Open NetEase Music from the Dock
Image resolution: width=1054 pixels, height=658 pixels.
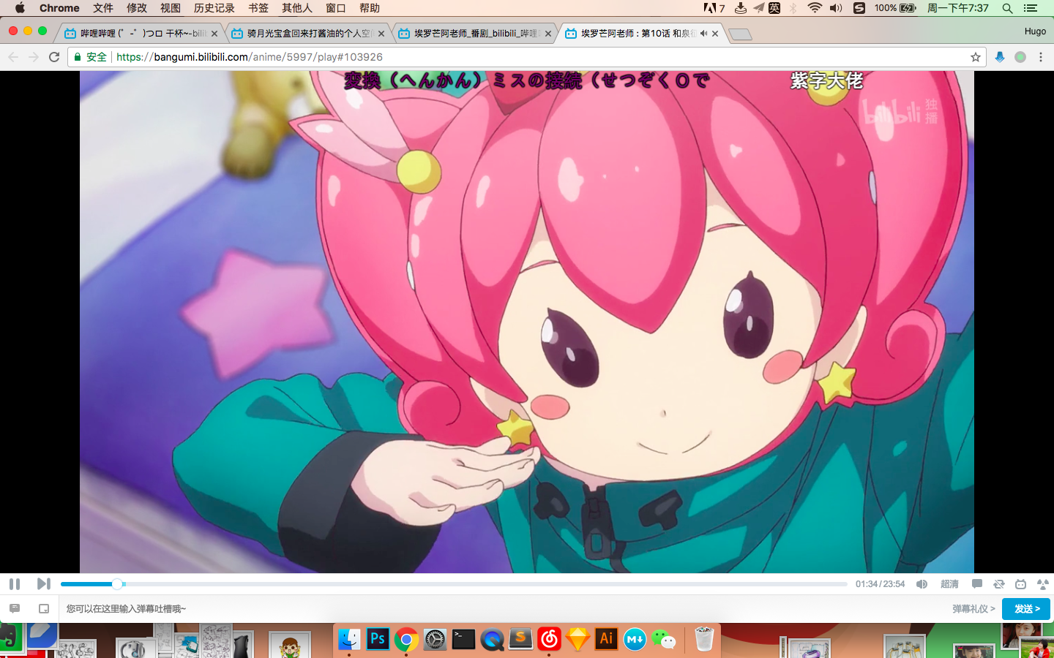549,639
